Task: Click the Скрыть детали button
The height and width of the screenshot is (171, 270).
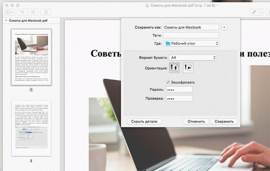Action: [x=144, y=121]
